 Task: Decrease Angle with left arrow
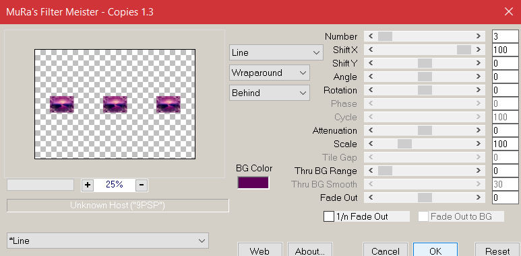coord(371,77)
